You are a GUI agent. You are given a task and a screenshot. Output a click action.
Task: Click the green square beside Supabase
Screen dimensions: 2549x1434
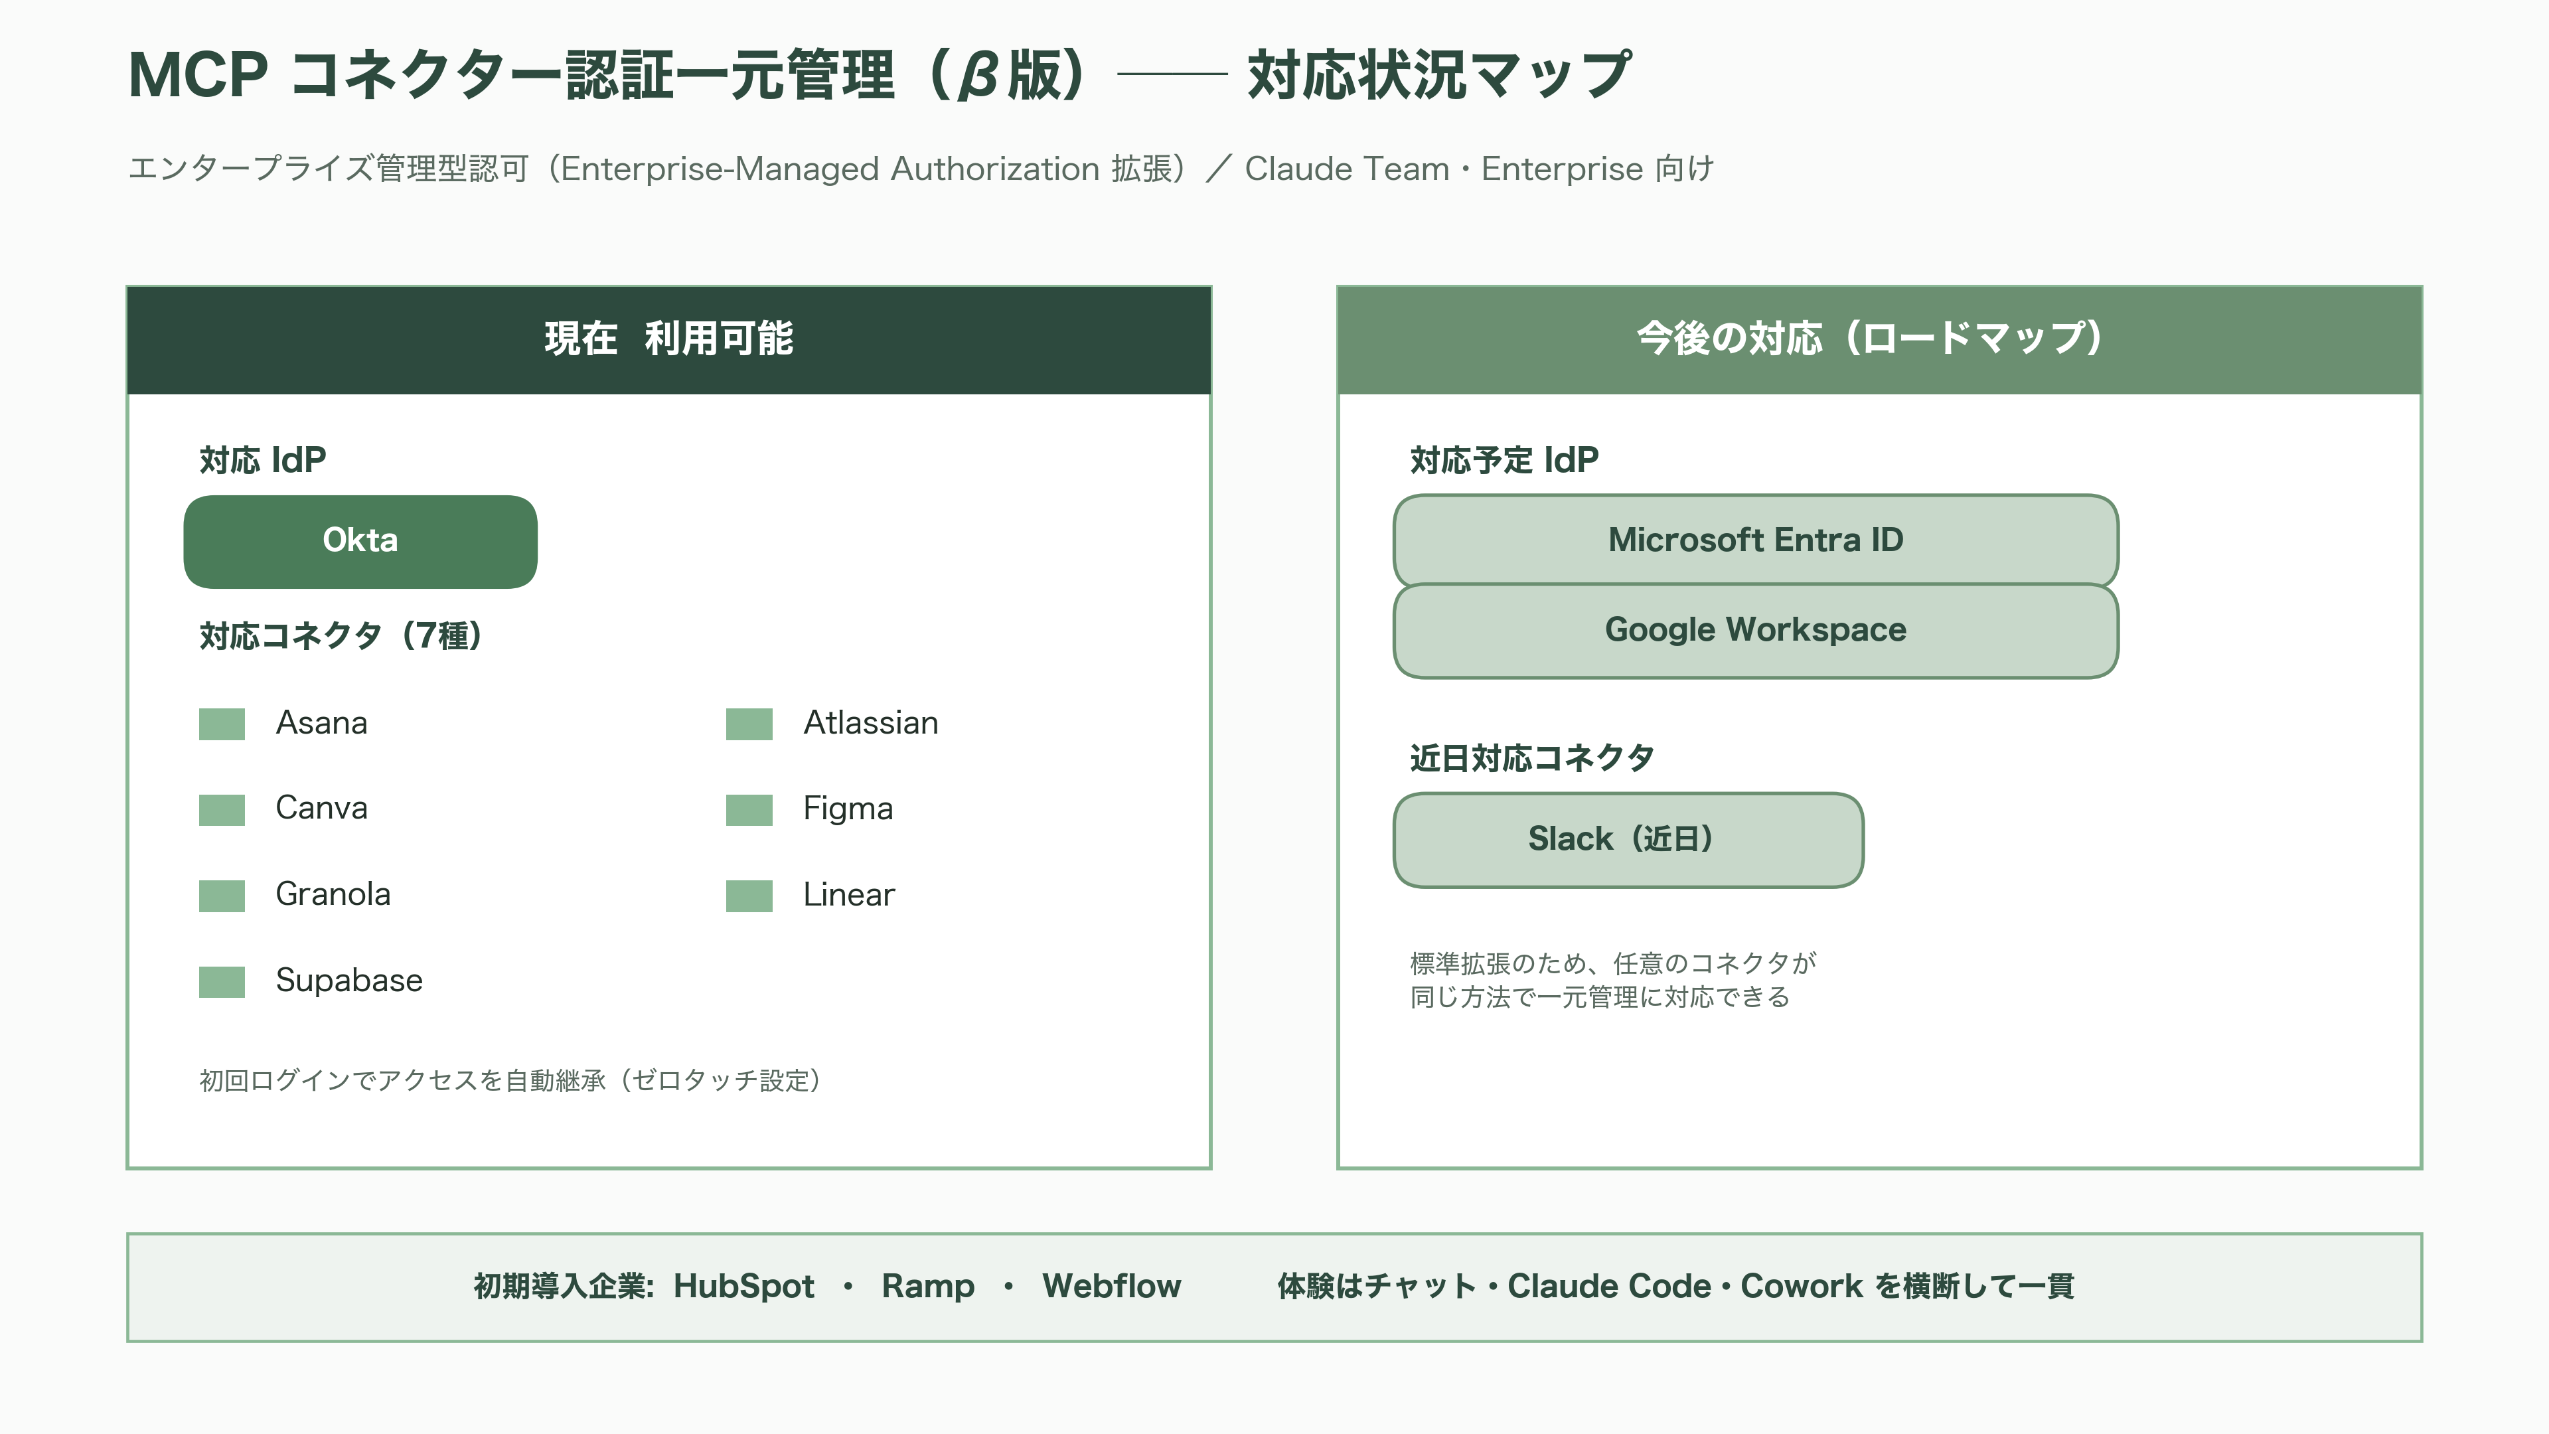(x=222, y=982)
